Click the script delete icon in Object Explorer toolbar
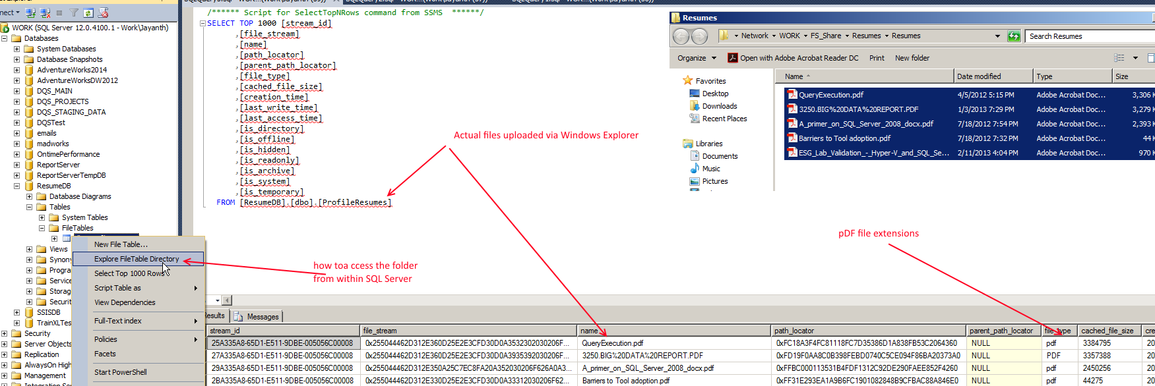 click(102, 13)
